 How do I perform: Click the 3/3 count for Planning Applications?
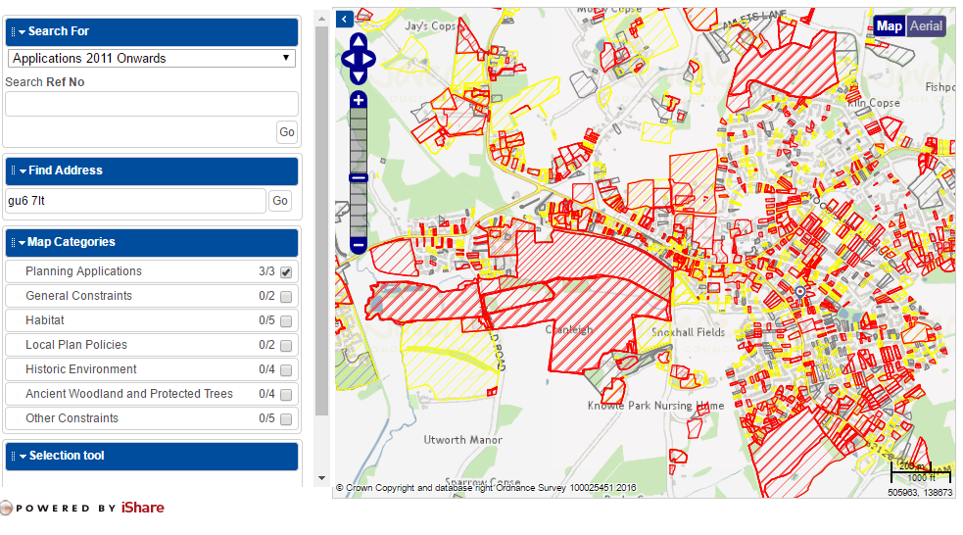click(266, 271)
